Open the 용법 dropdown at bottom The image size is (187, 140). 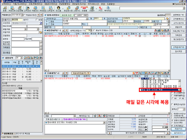point(74,116)
